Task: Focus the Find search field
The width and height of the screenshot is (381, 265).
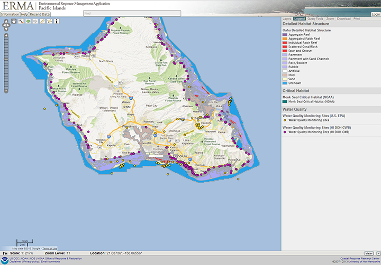Action: coord(132,13)
